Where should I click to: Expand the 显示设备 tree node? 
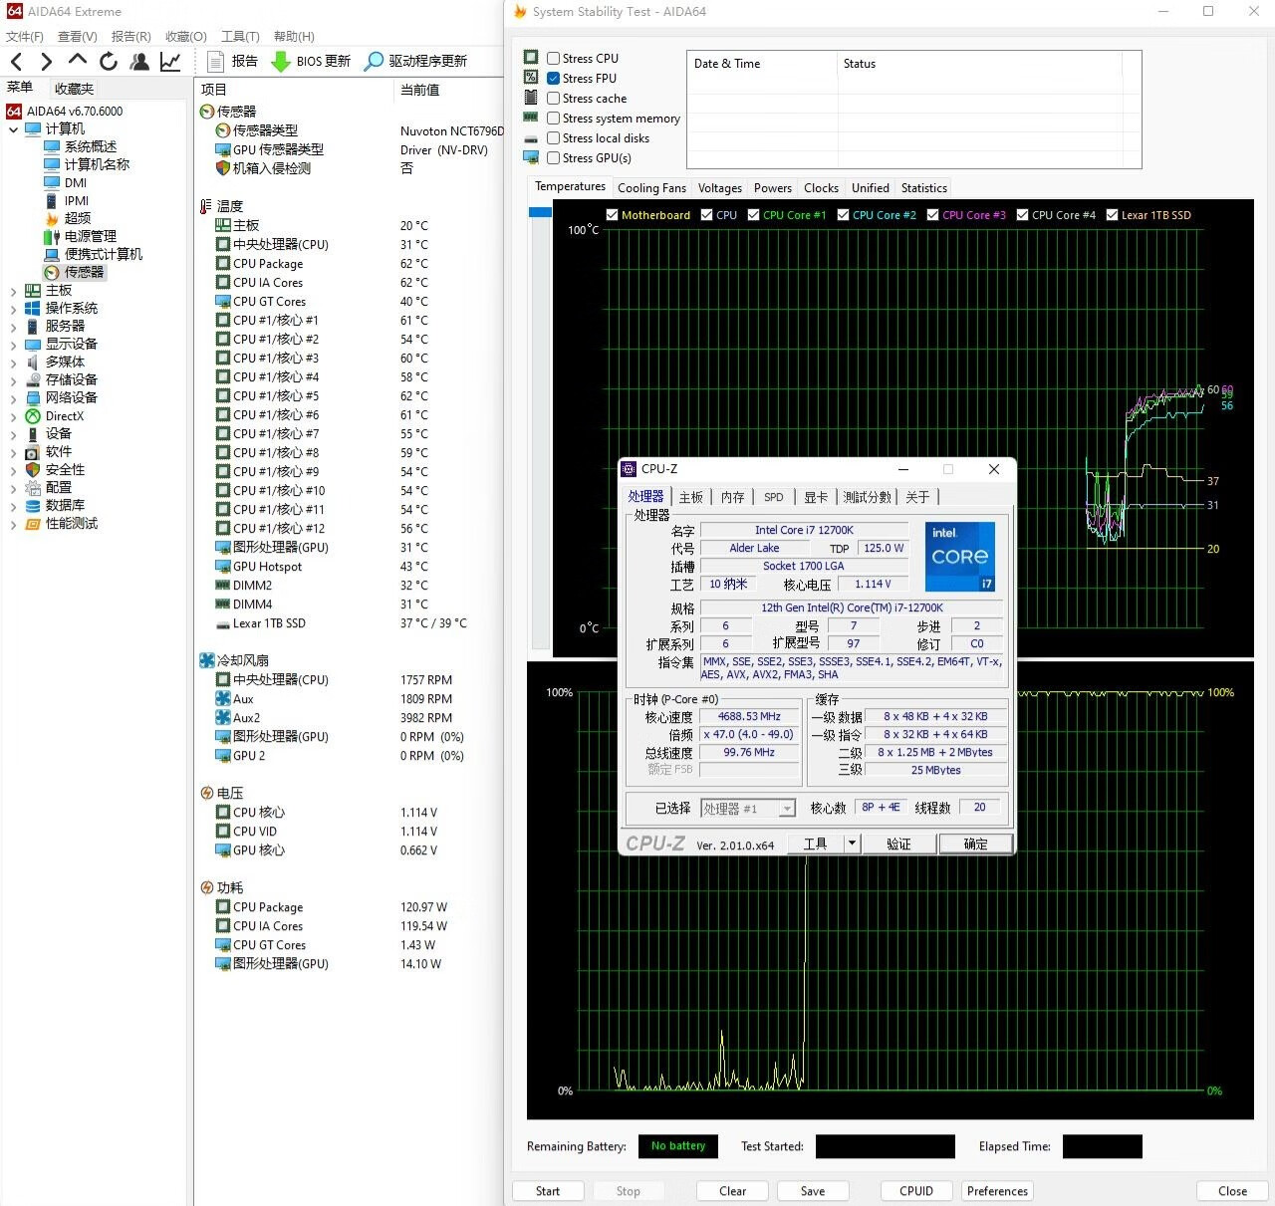(13, 345)
